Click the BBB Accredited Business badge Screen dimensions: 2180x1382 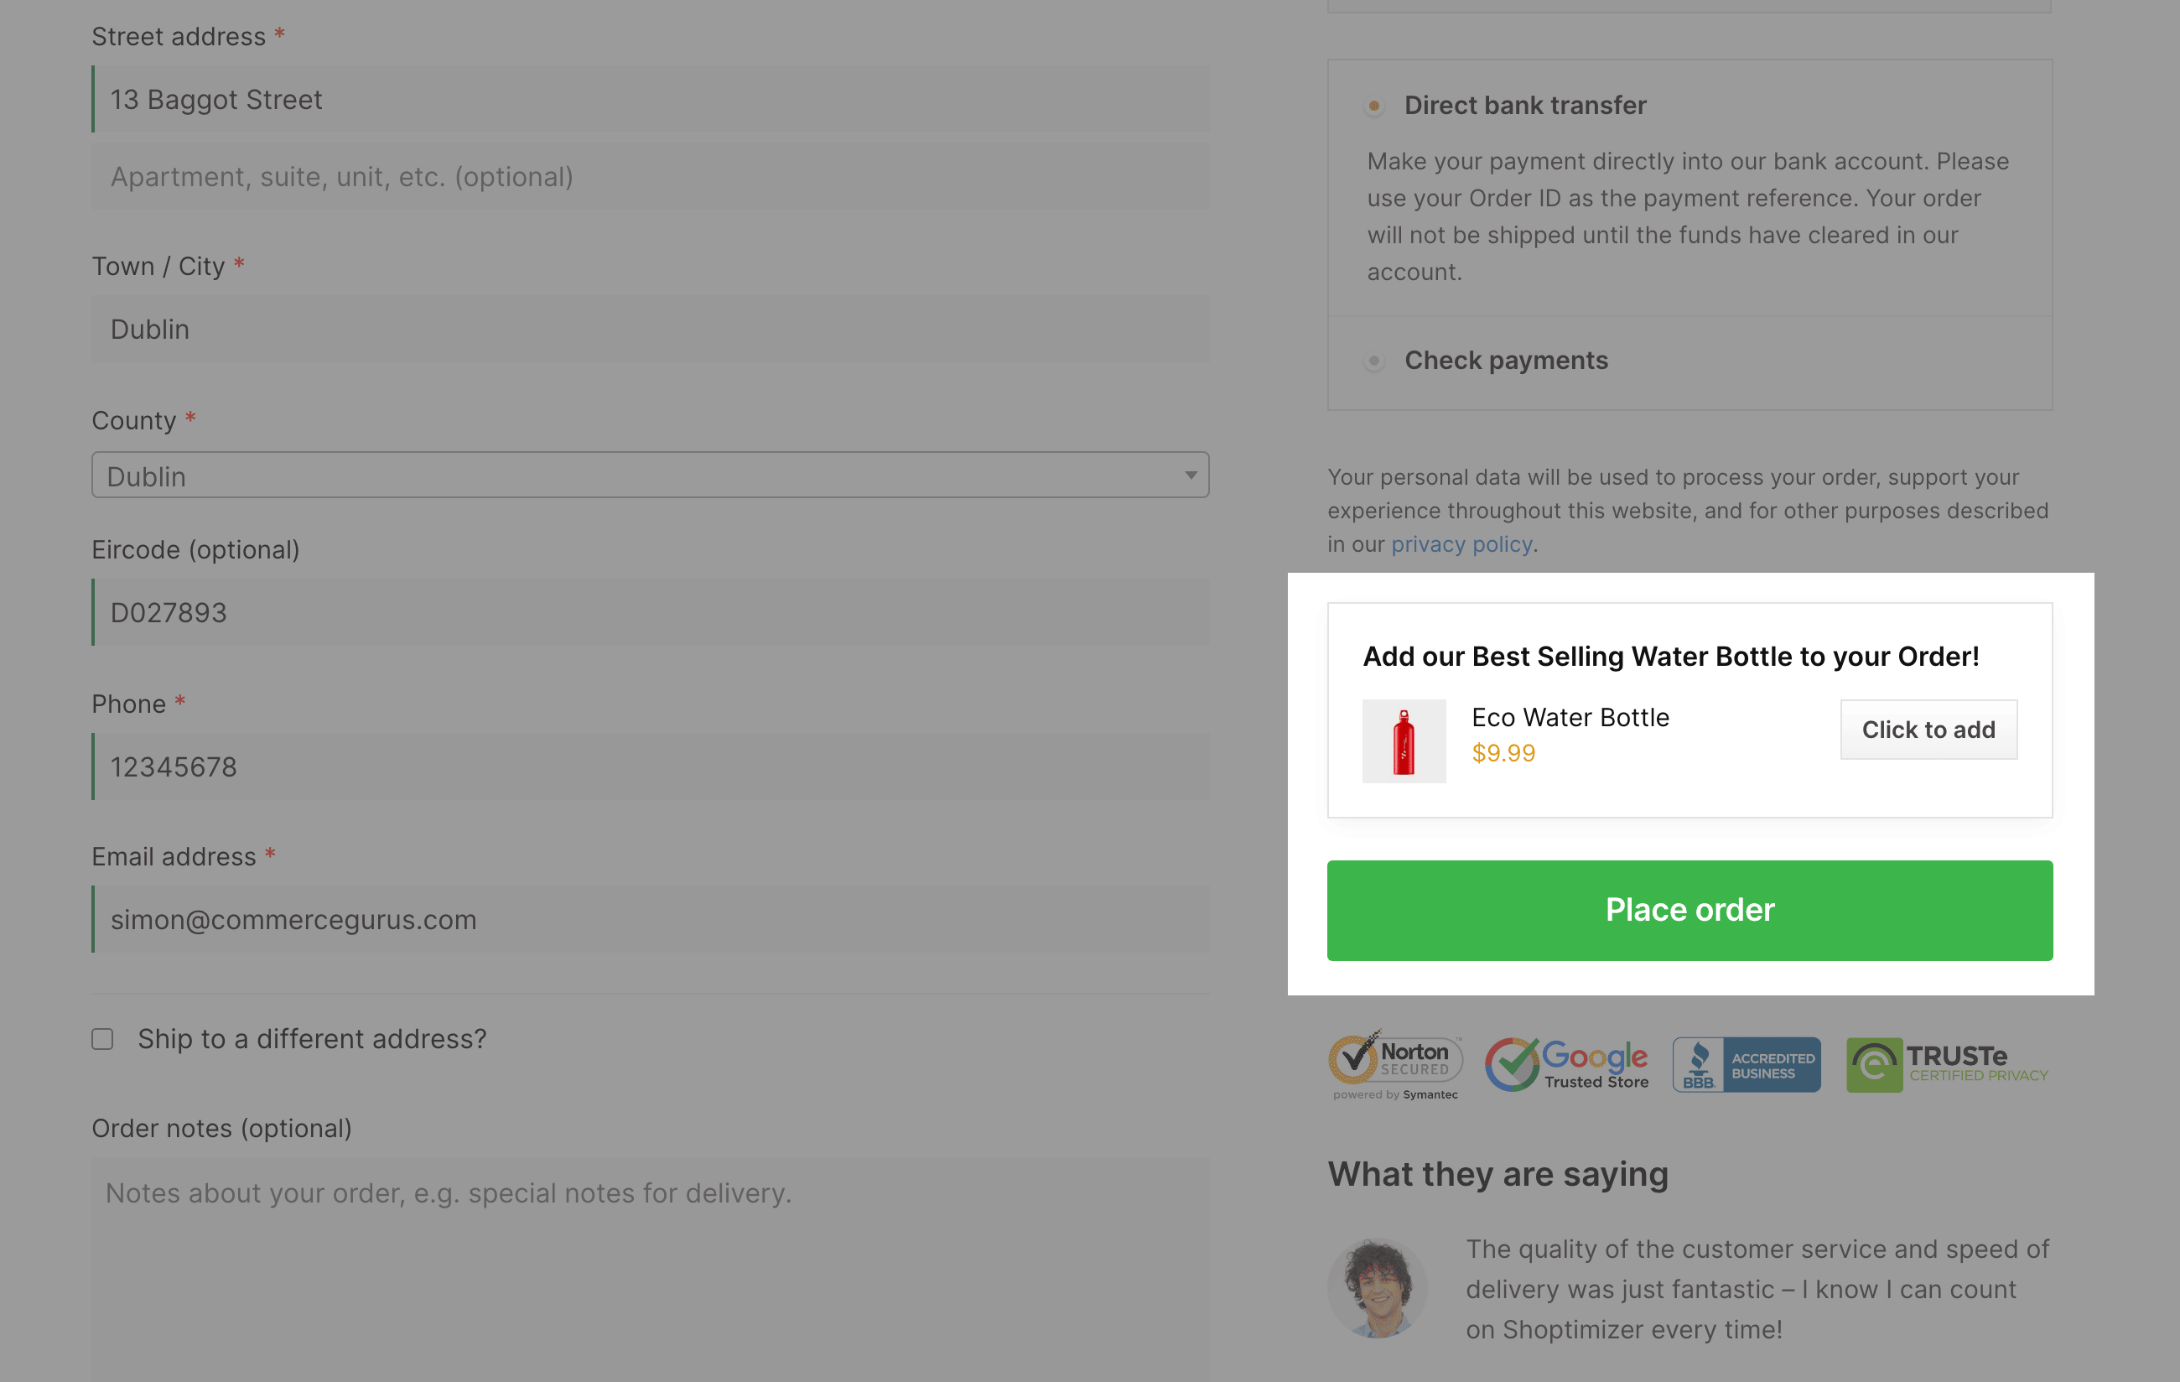[x=1747, y=1065]
